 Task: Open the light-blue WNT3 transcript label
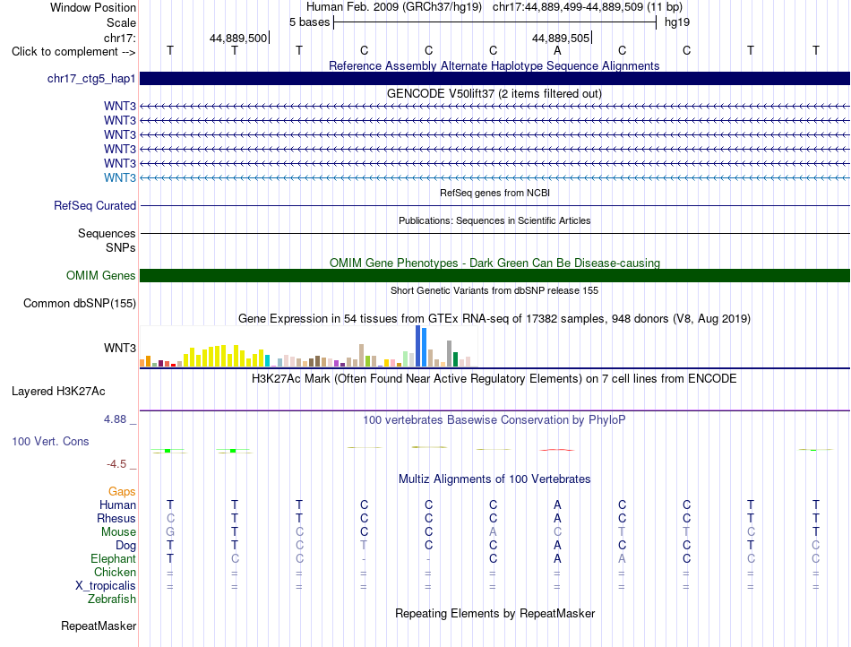[120, 177]
